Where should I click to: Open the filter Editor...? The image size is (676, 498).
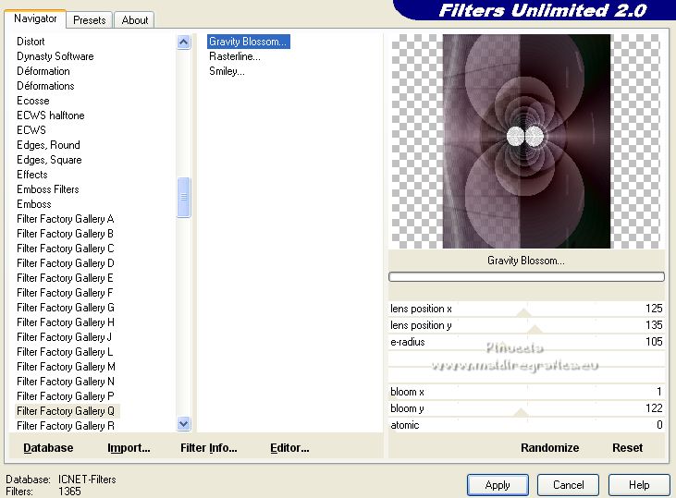[x=289, y=448]
